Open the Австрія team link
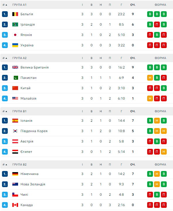 point(27,141)
